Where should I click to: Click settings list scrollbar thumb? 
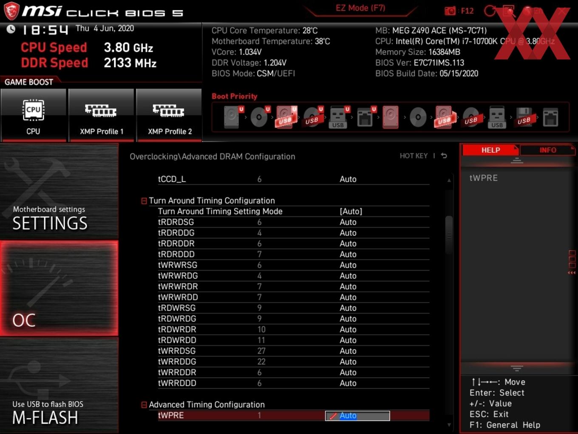pos(449,235)
